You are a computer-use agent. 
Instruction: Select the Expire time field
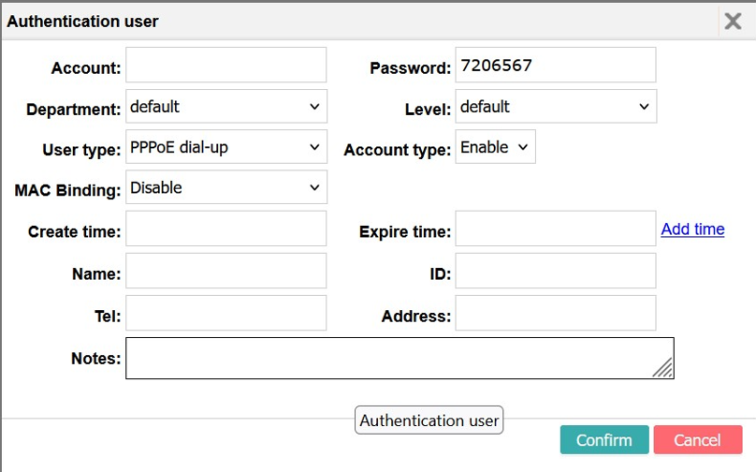click(x=556, y=229)
